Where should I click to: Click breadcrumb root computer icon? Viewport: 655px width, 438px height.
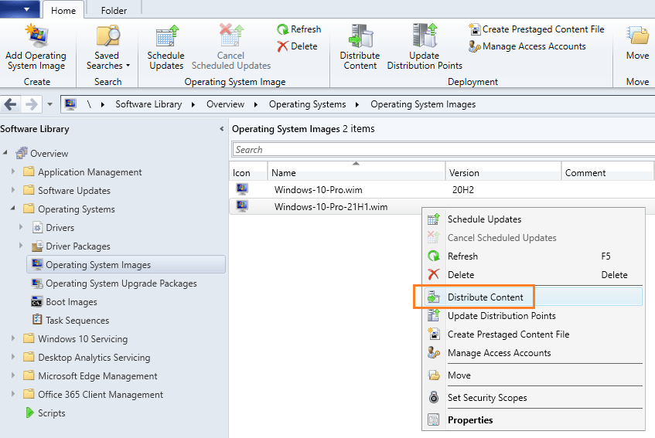pyautogui.click(x=70, y=104)
